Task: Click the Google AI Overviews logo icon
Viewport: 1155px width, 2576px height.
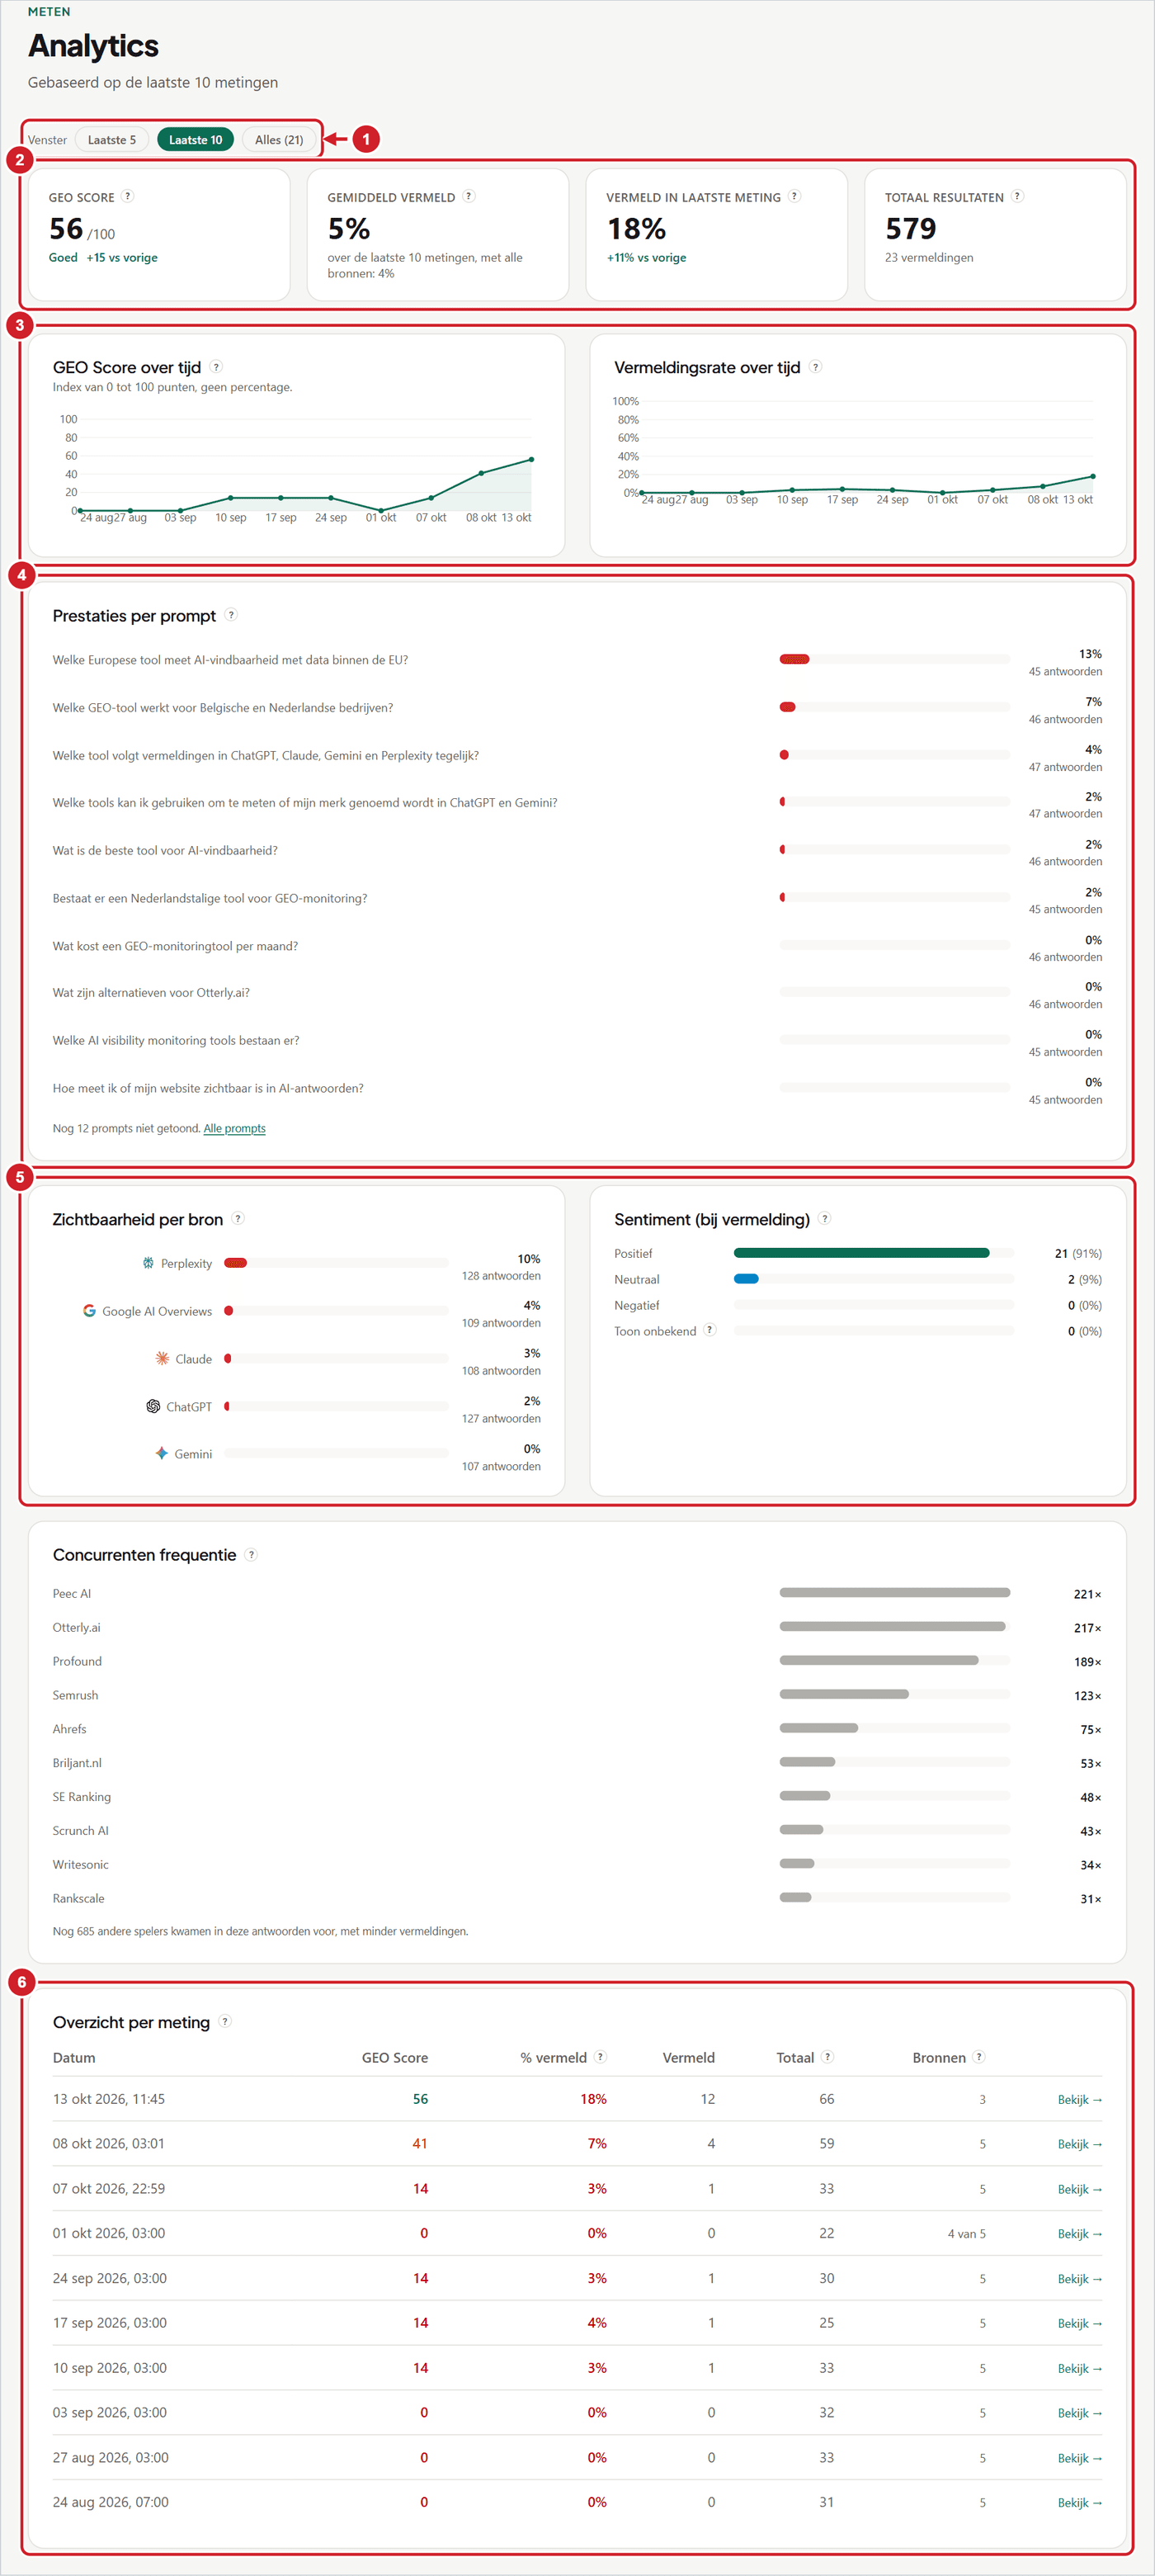Action: [x=89, y=1311]
